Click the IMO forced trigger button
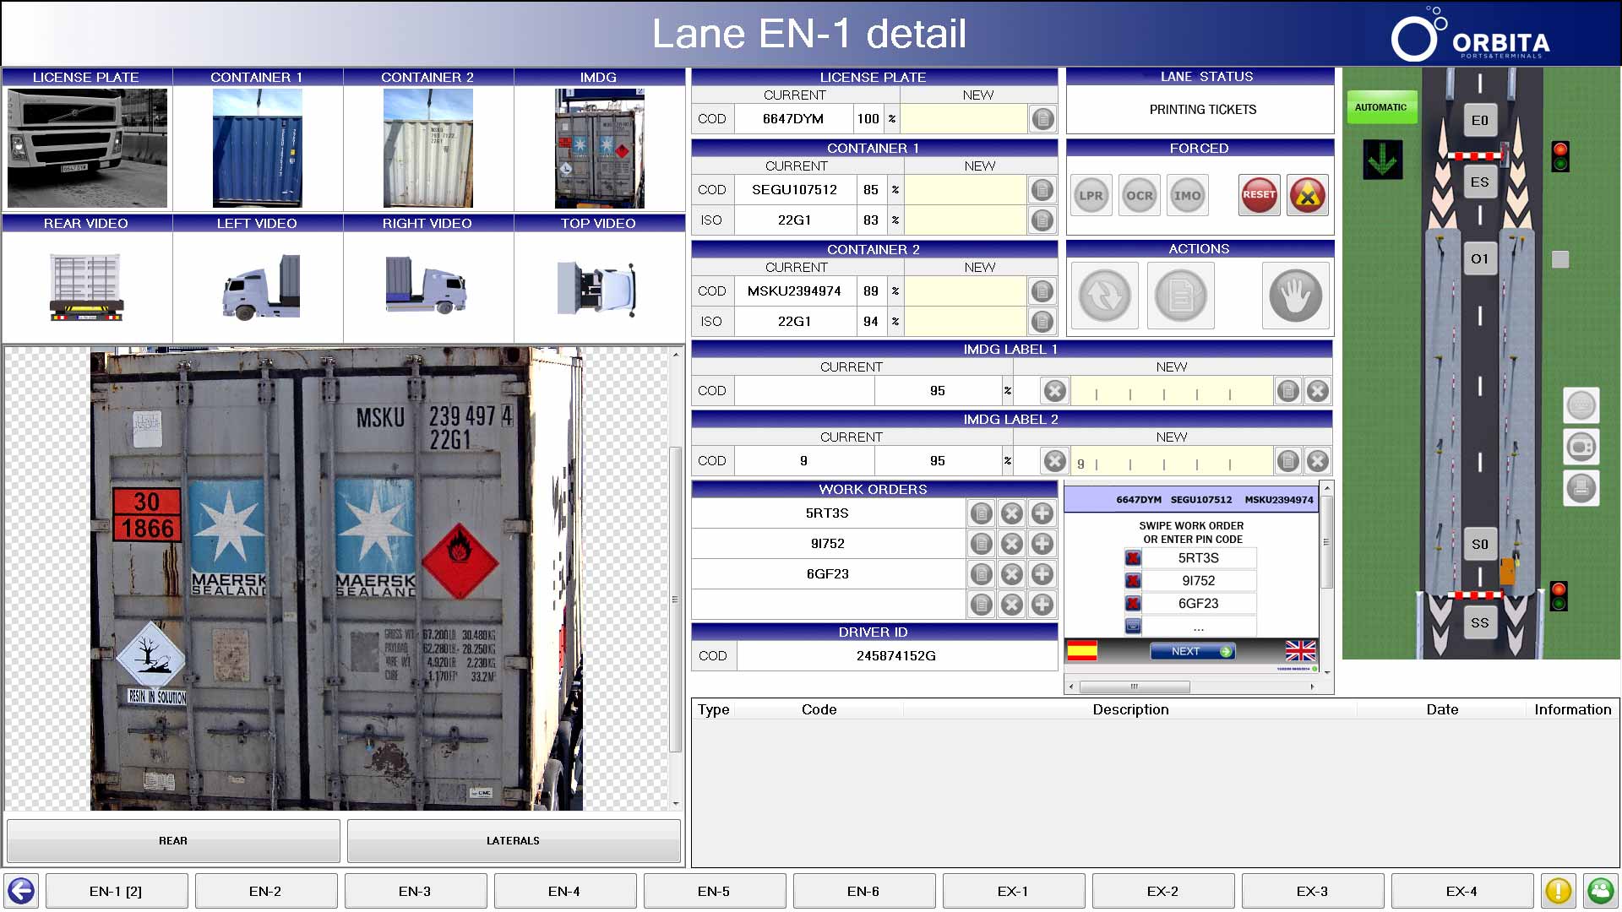This screenshot has height=912, width=1622. click(1187, 195)
